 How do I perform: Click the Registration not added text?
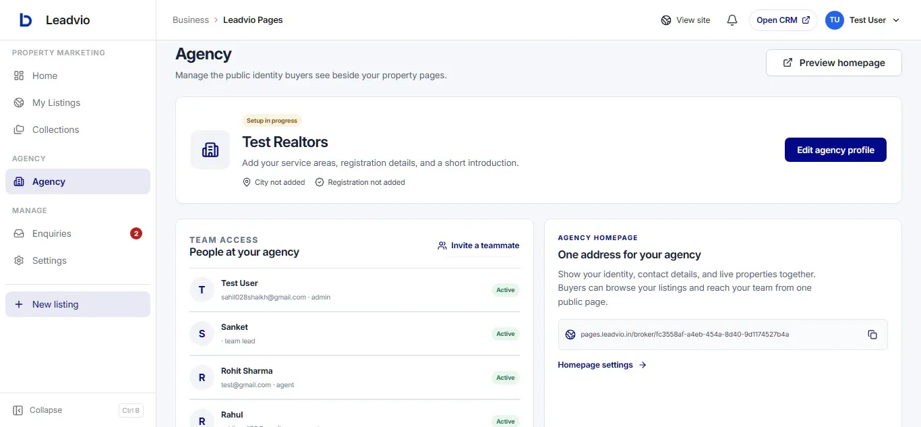[x=367, y=182]
